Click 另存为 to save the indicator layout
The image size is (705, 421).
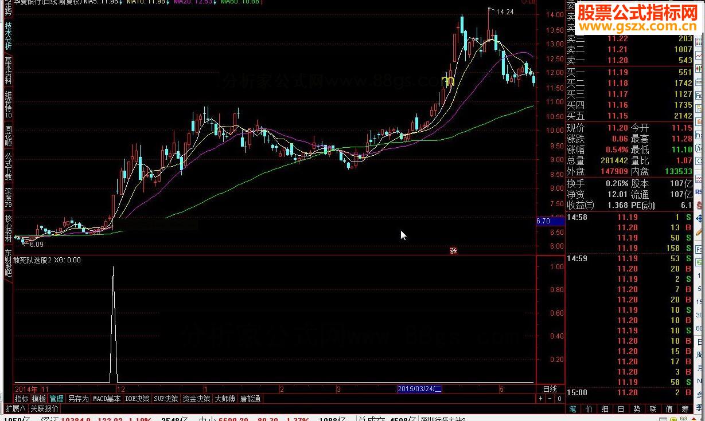tap(78, 399)
